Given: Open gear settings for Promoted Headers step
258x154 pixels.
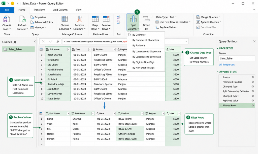Looking at the screenshot, I should pos(252,82).
